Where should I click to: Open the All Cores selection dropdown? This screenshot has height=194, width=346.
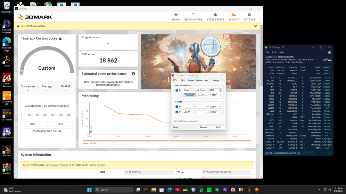pos(202,90)
